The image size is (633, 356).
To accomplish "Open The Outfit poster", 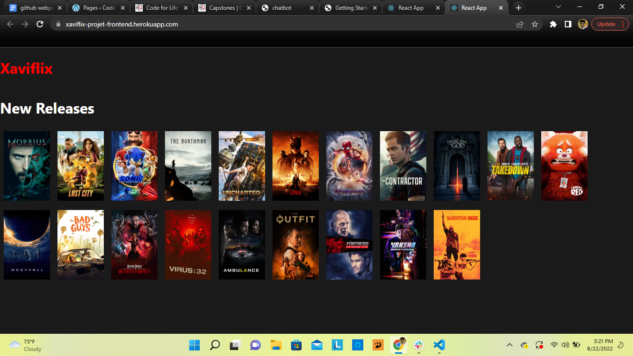I will coord(296,245).
